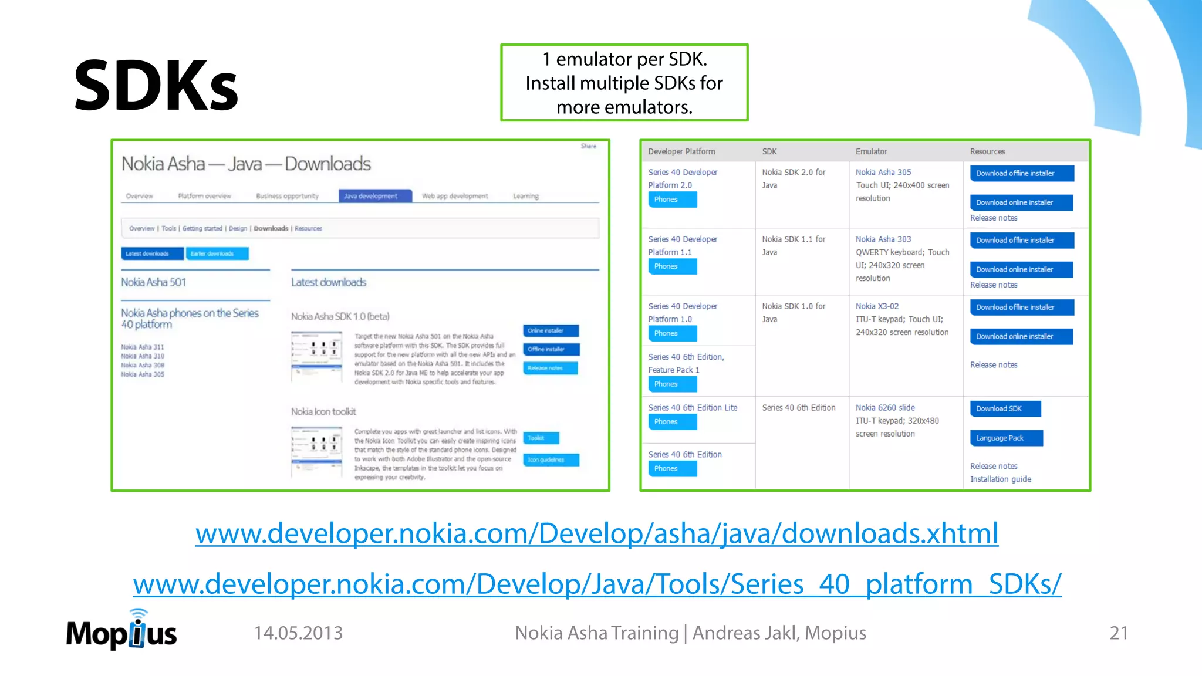The image size is (1202, 676).
Task: Click the Icon guidelines button
Action: tap(551, 460)
